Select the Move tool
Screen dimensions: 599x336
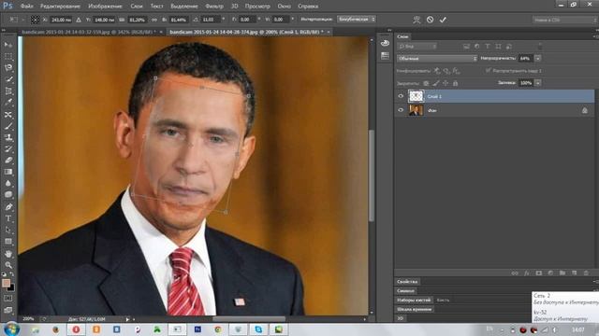point(8,45)
